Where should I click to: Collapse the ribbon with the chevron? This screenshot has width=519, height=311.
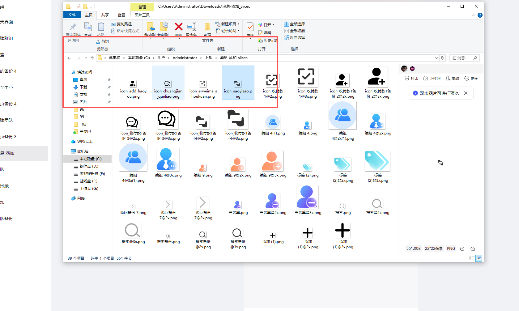pos(473,15)
